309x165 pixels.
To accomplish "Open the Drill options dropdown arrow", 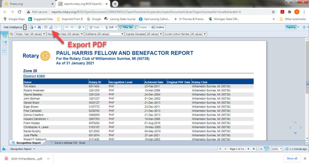I will coord(116,27).
